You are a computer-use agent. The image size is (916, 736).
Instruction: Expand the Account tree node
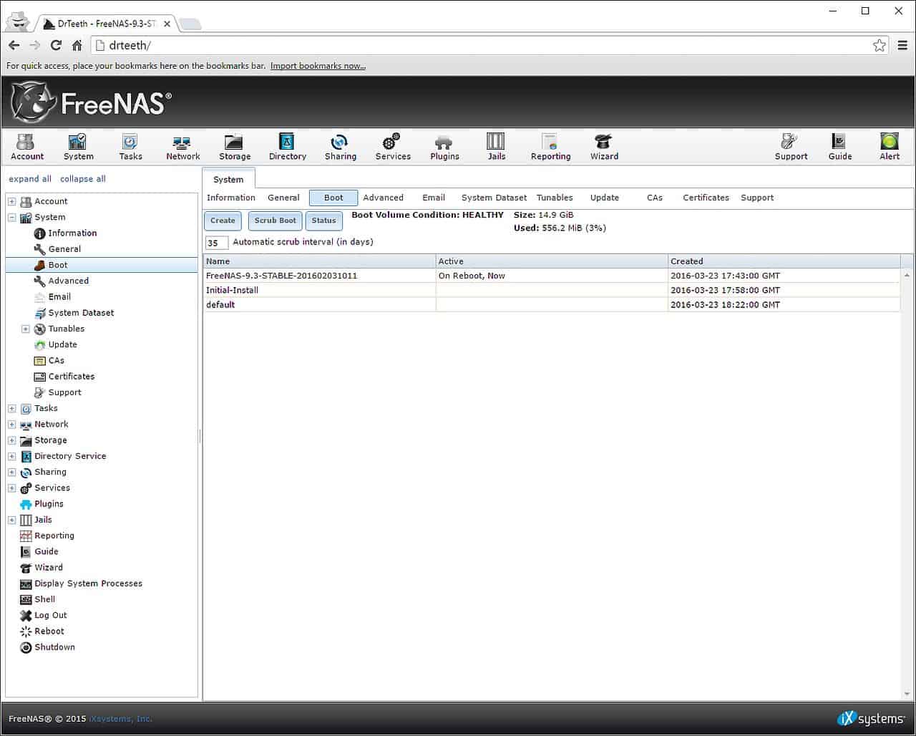coord(11,202)
